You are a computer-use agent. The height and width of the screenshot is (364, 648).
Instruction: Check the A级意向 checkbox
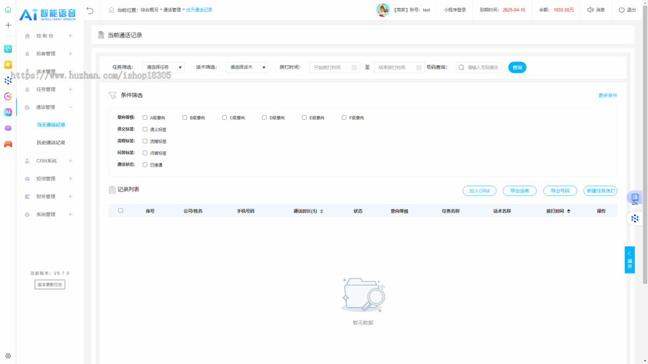145,117
